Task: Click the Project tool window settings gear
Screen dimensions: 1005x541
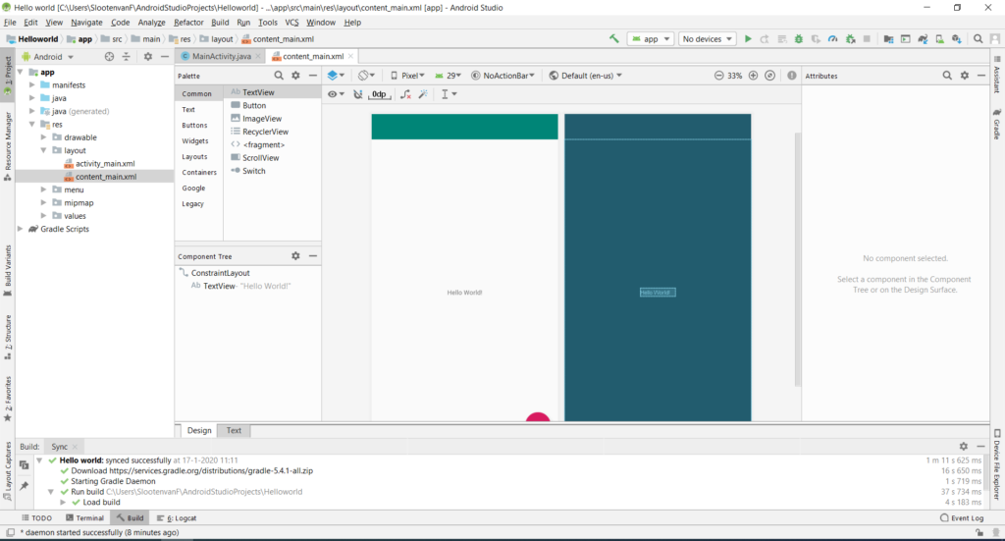Action: 148,56
